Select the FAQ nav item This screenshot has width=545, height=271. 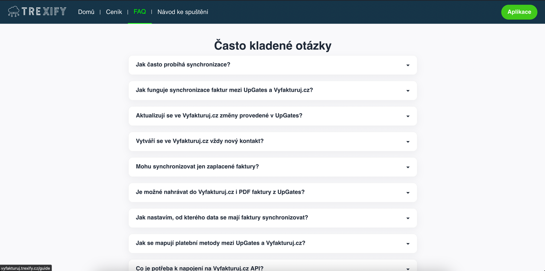pos(140,12)
